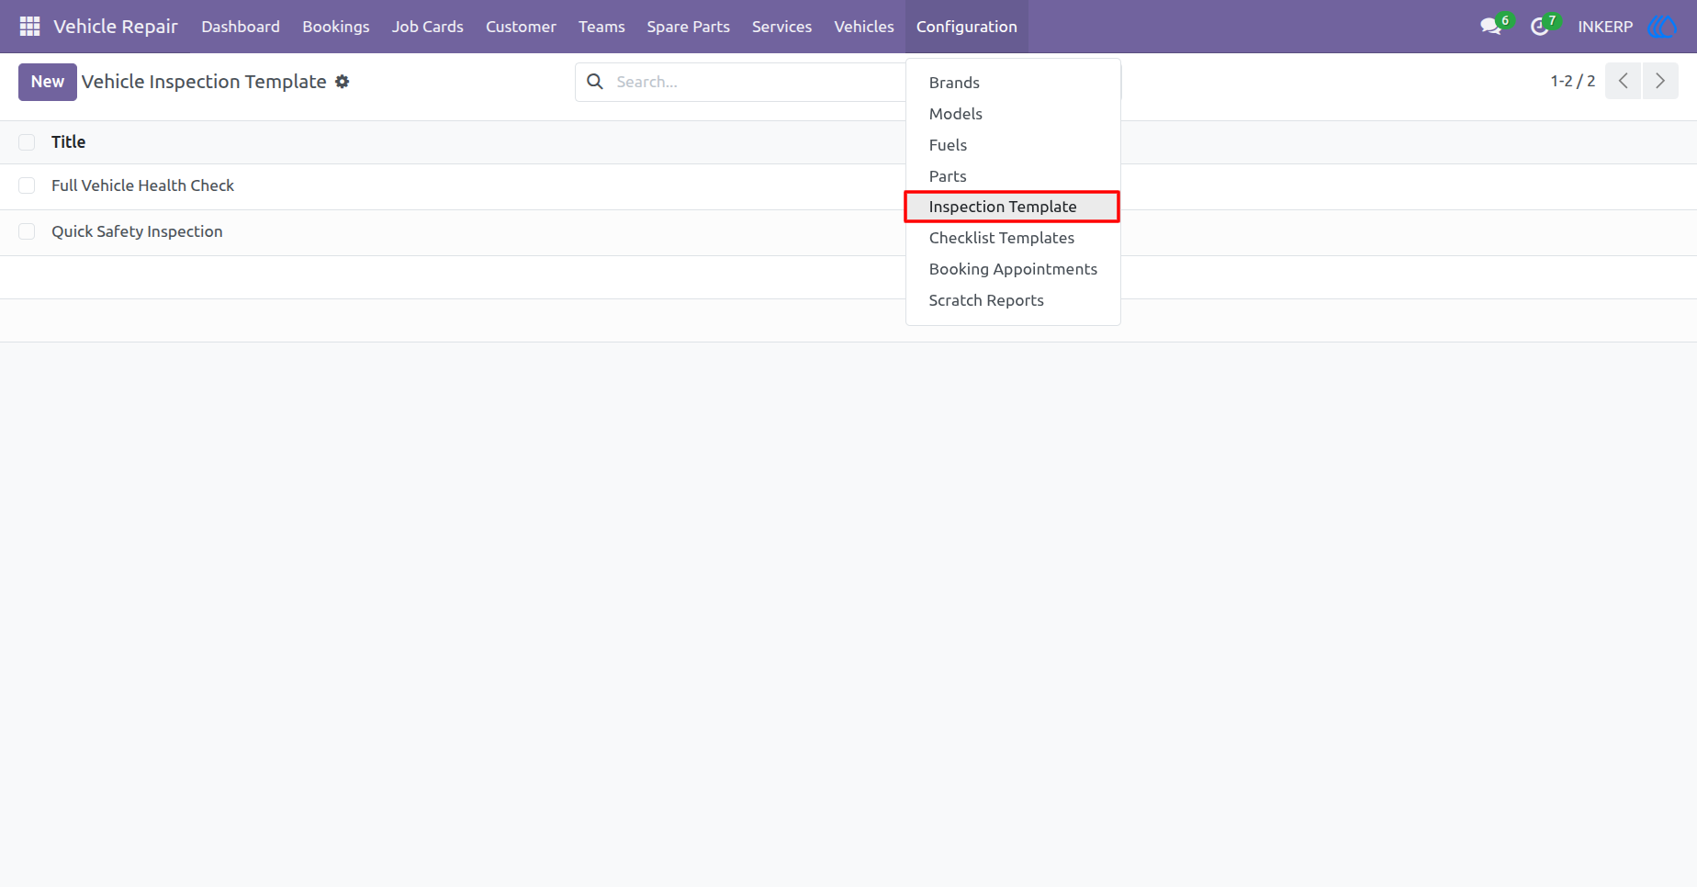This screenshot has height=887, width=1697.
Task: Go to the next page arrow
Action: coord(1660,81)
